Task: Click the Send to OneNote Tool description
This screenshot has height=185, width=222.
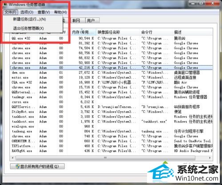Action: click(192, 141)
